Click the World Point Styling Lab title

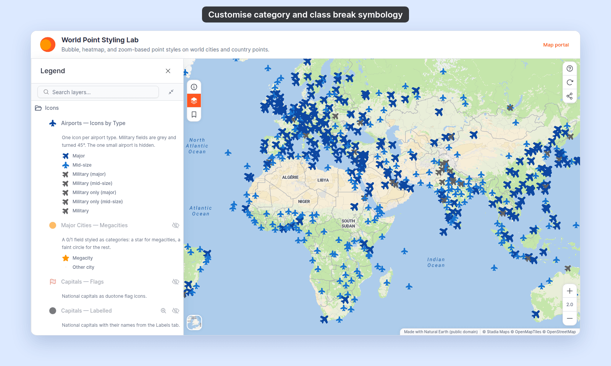coord(100,40)
